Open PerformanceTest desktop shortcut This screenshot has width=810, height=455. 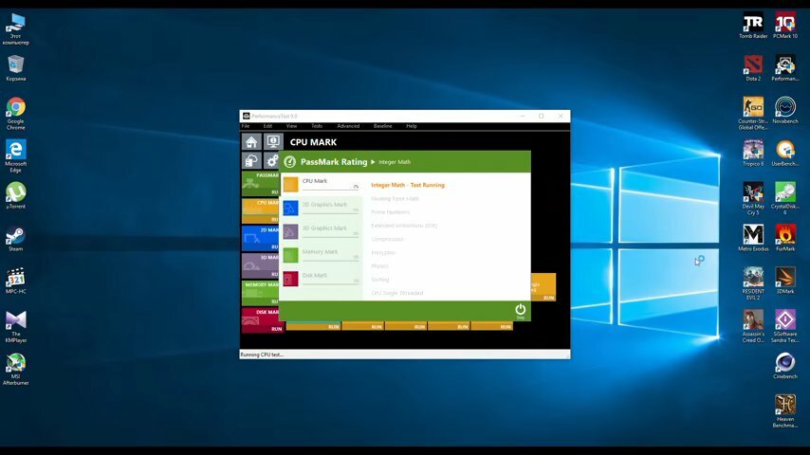(x=785, y=68)
